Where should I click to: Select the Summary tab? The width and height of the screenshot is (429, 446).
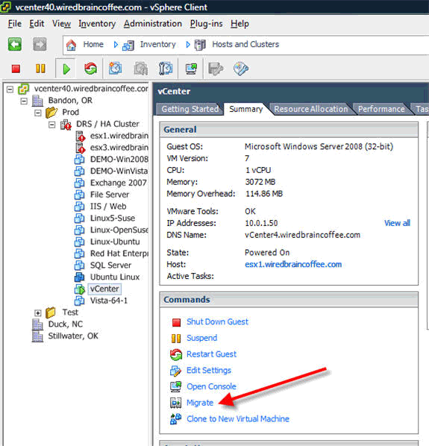click(246, 109)
